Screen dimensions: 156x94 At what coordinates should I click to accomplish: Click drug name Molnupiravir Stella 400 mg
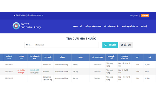[47, 78]
